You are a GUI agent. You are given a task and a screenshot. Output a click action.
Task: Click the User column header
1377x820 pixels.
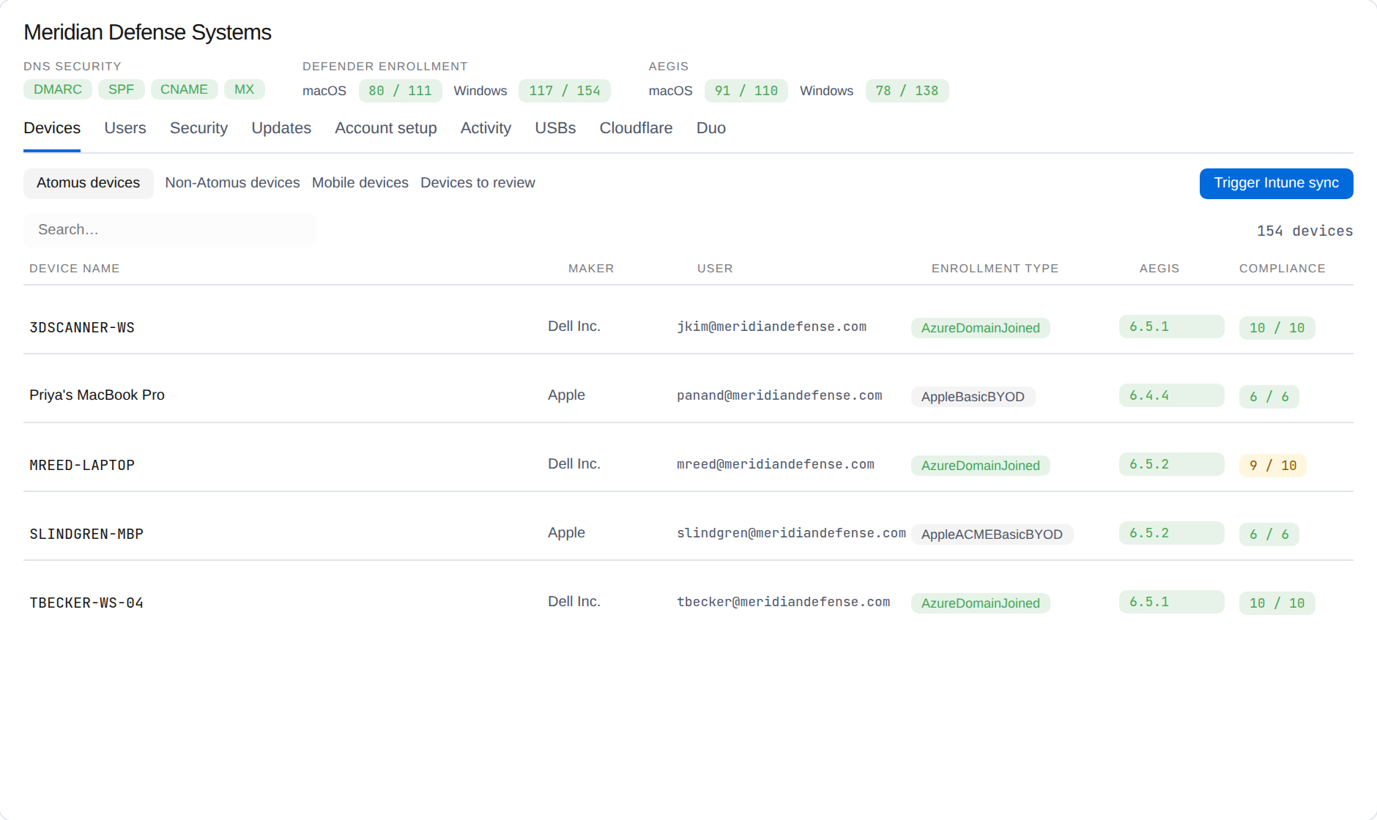pyautogui.click(x=715, y=269)
